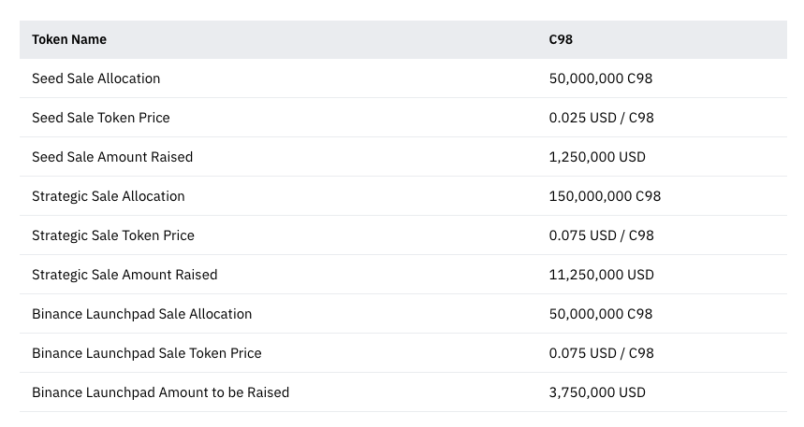Click the 1,250,000 USD value

coord(596,157)
